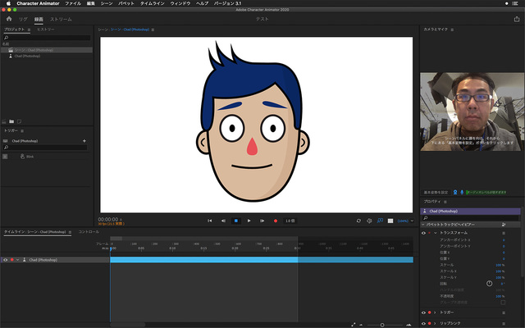Screen dimensions: 525x328
Task: Click the add trigger plus icon
Action: pos(84,141)
